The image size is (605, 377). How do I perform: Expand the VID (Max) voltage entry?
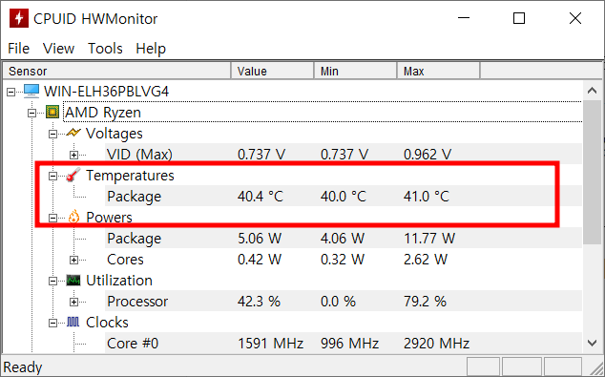tap(73, 155)
